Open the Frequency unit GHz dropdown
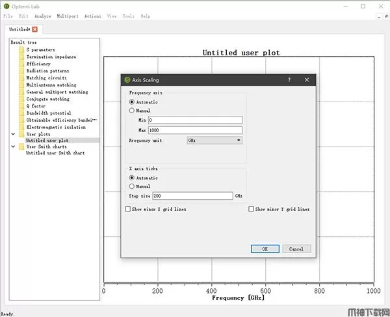 (214, 140)
